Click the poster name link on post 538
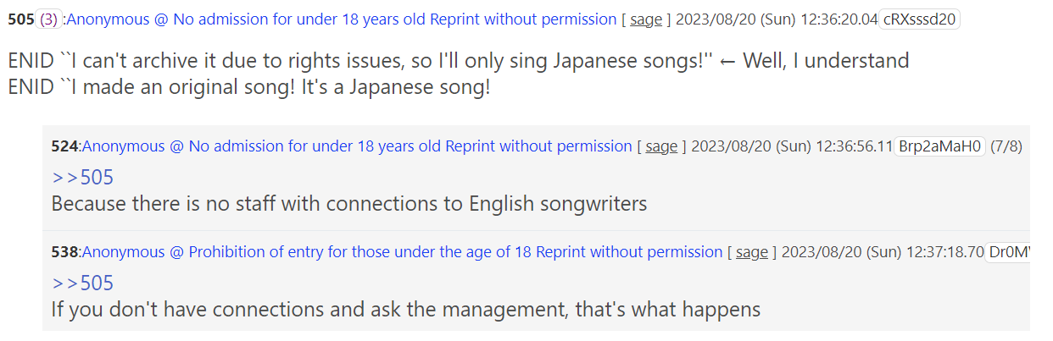The height and width of the screenshot is (341, 1053). (402, 252)
